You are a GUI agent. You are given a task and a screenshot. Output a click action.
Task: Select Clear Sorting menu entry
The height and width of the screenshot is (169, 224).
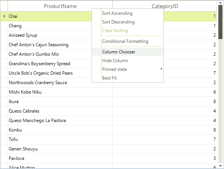point(128,31)
